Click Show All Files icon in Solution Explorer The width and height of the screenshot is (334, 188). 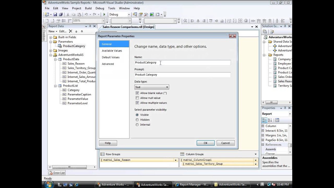pos(272,32)
